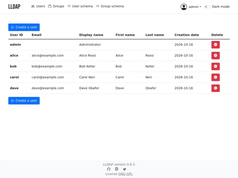Click the Keller last name cell
This screenshot has width=238, height=178.
click(150, 66)
